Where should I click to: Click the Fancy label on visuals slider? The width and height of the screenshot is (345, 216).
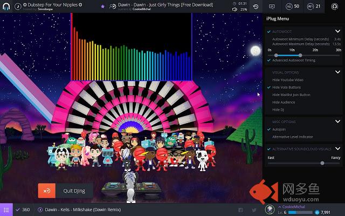tap(335, 158)
